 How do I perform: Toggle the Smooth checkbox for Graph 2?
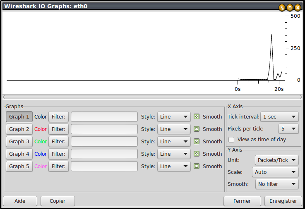click(x=197, y=129)
